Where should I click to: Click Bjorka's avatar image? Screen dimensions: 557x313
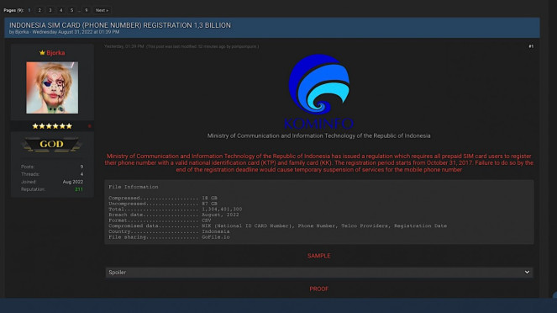tap(52, 88)
